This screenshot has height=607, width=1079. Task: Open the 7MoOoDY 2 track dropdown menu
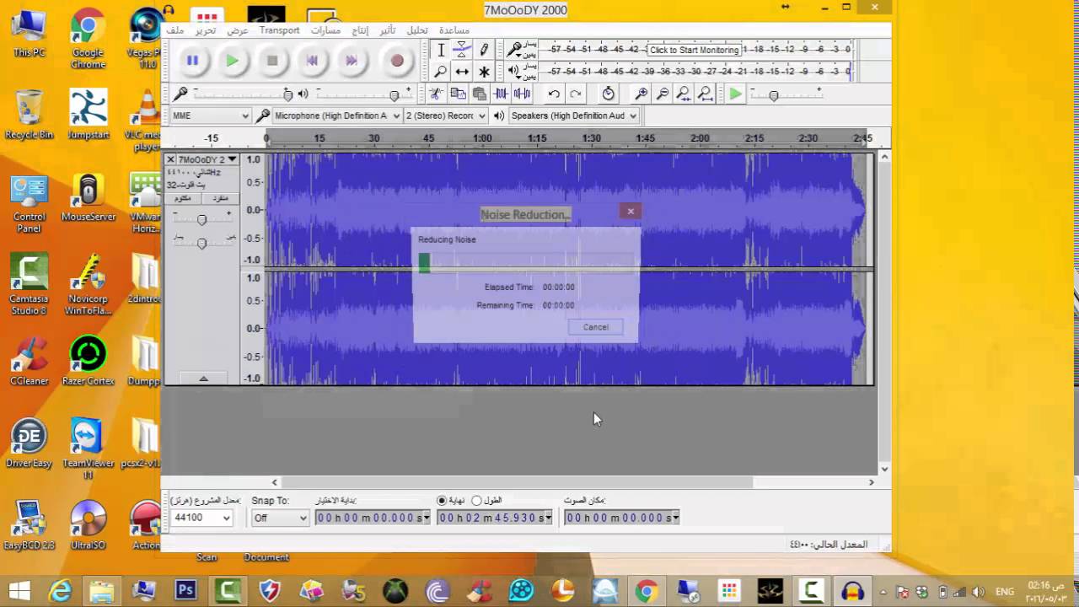pyautogui.click(x=207, y=159)
